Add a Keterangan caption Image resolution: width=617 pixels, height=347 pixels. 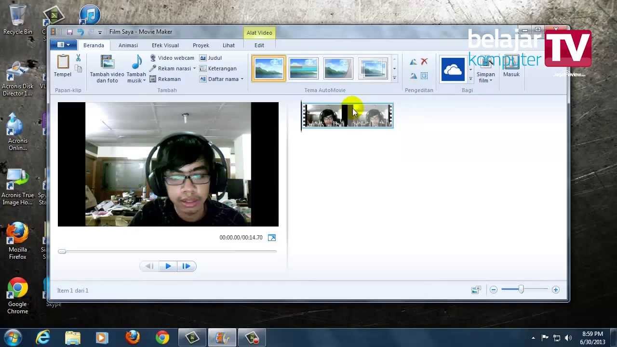[218, 68]
